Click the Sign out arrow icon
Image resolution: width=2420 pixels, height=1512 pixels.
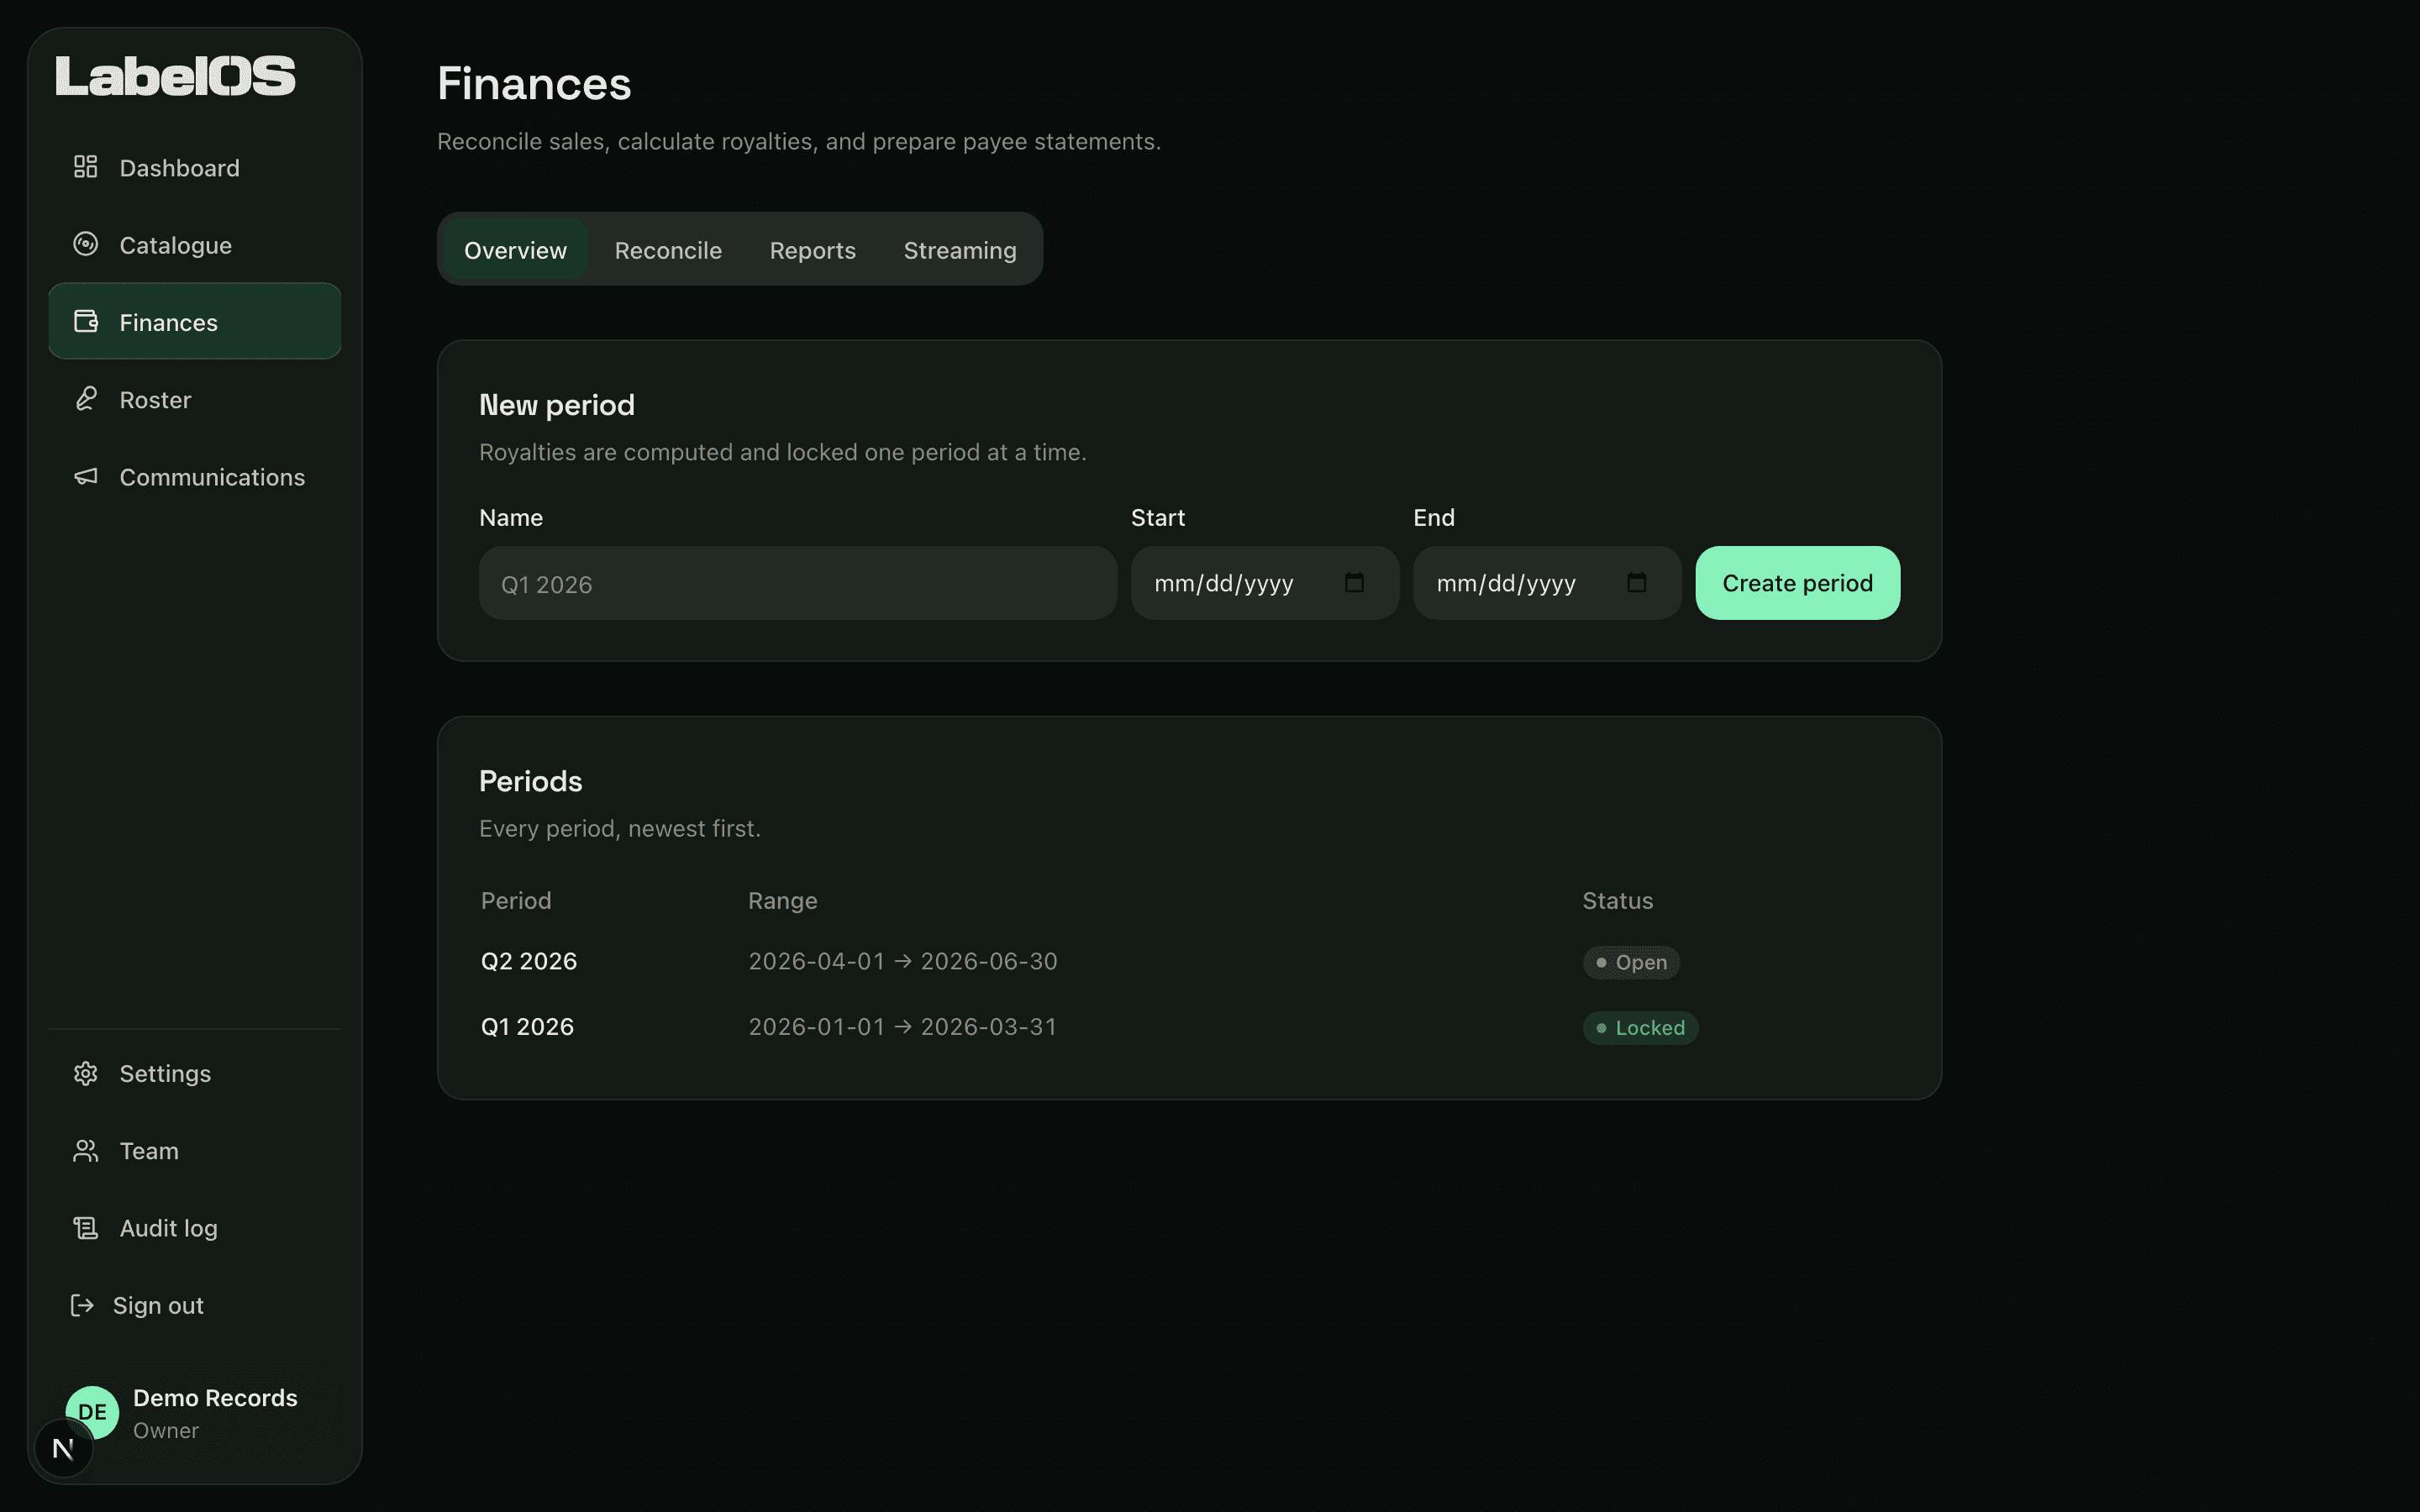pyautogui.click(x=82, y=1305)
